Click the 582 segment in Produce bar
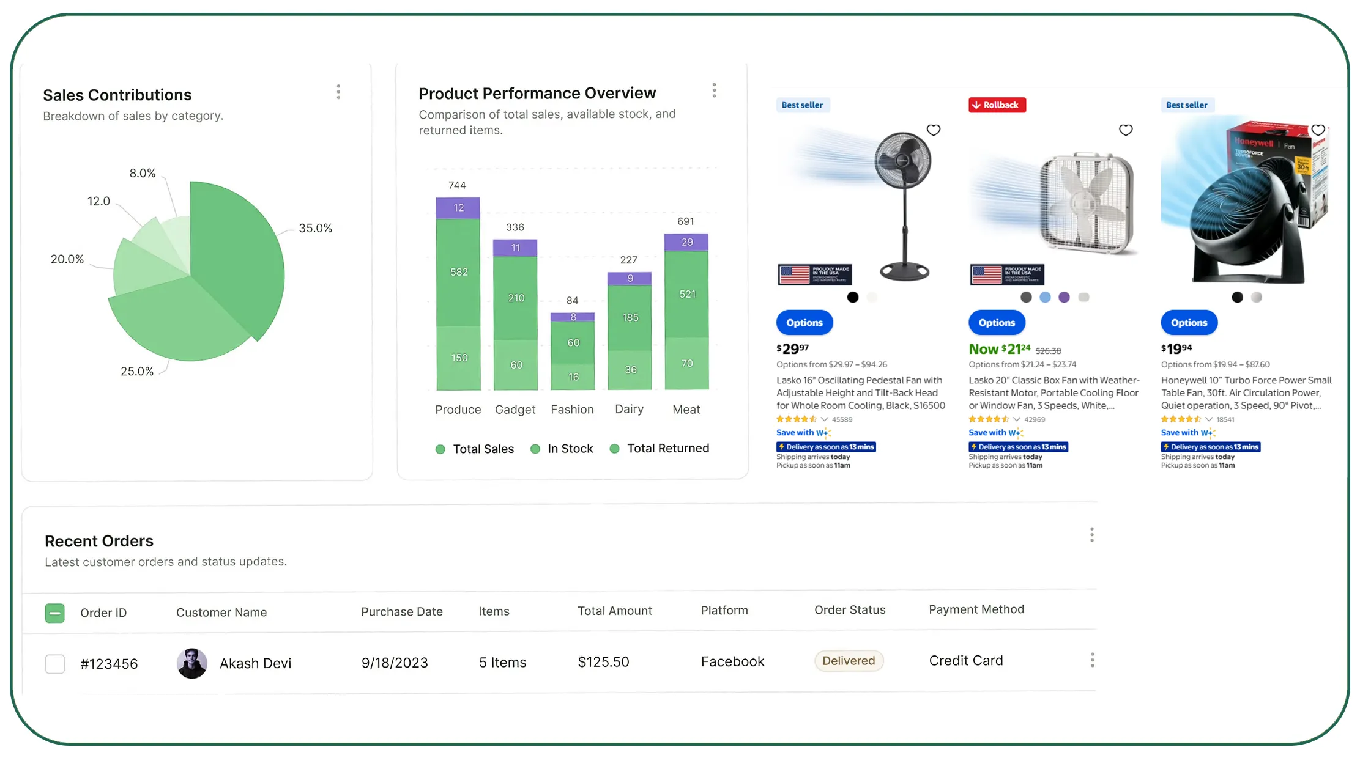Screen dimensions: 1360x758 click(458, 272)
